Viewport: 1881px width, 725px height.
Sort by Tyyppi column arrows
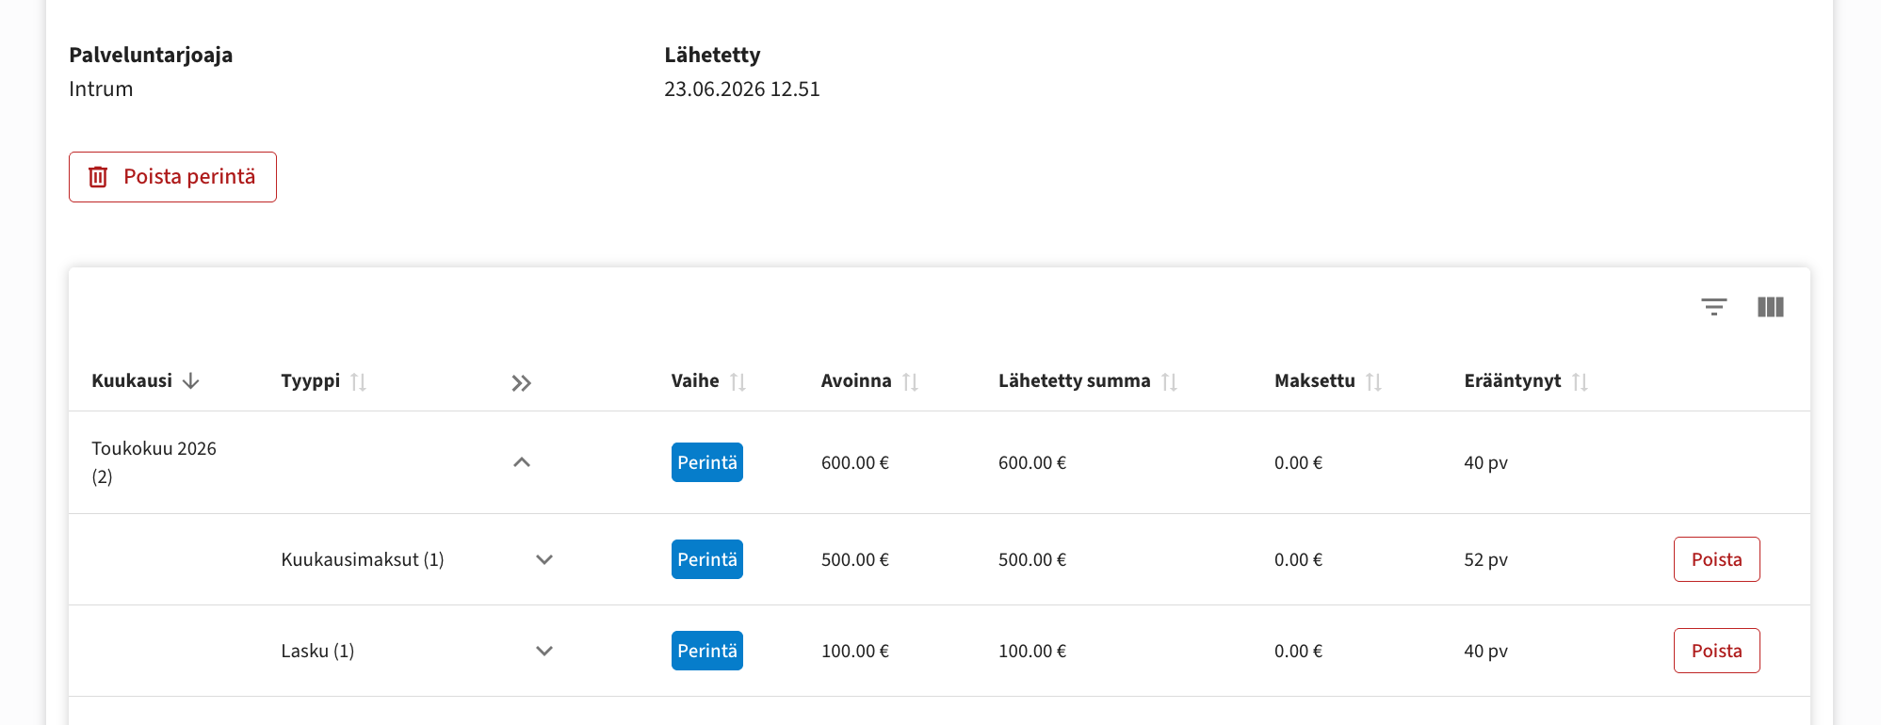point(358,381)
